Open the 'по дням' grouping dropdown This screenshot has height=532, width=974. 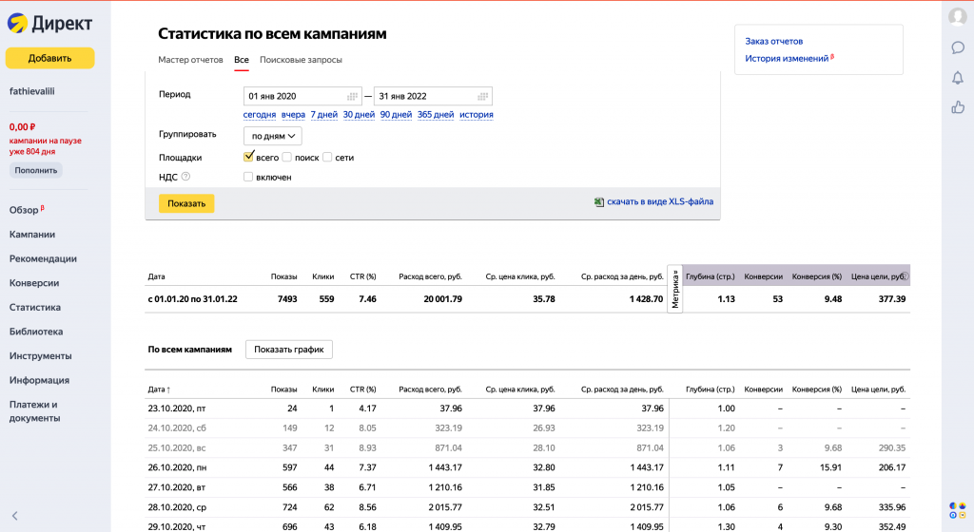(x=273, y=136)
